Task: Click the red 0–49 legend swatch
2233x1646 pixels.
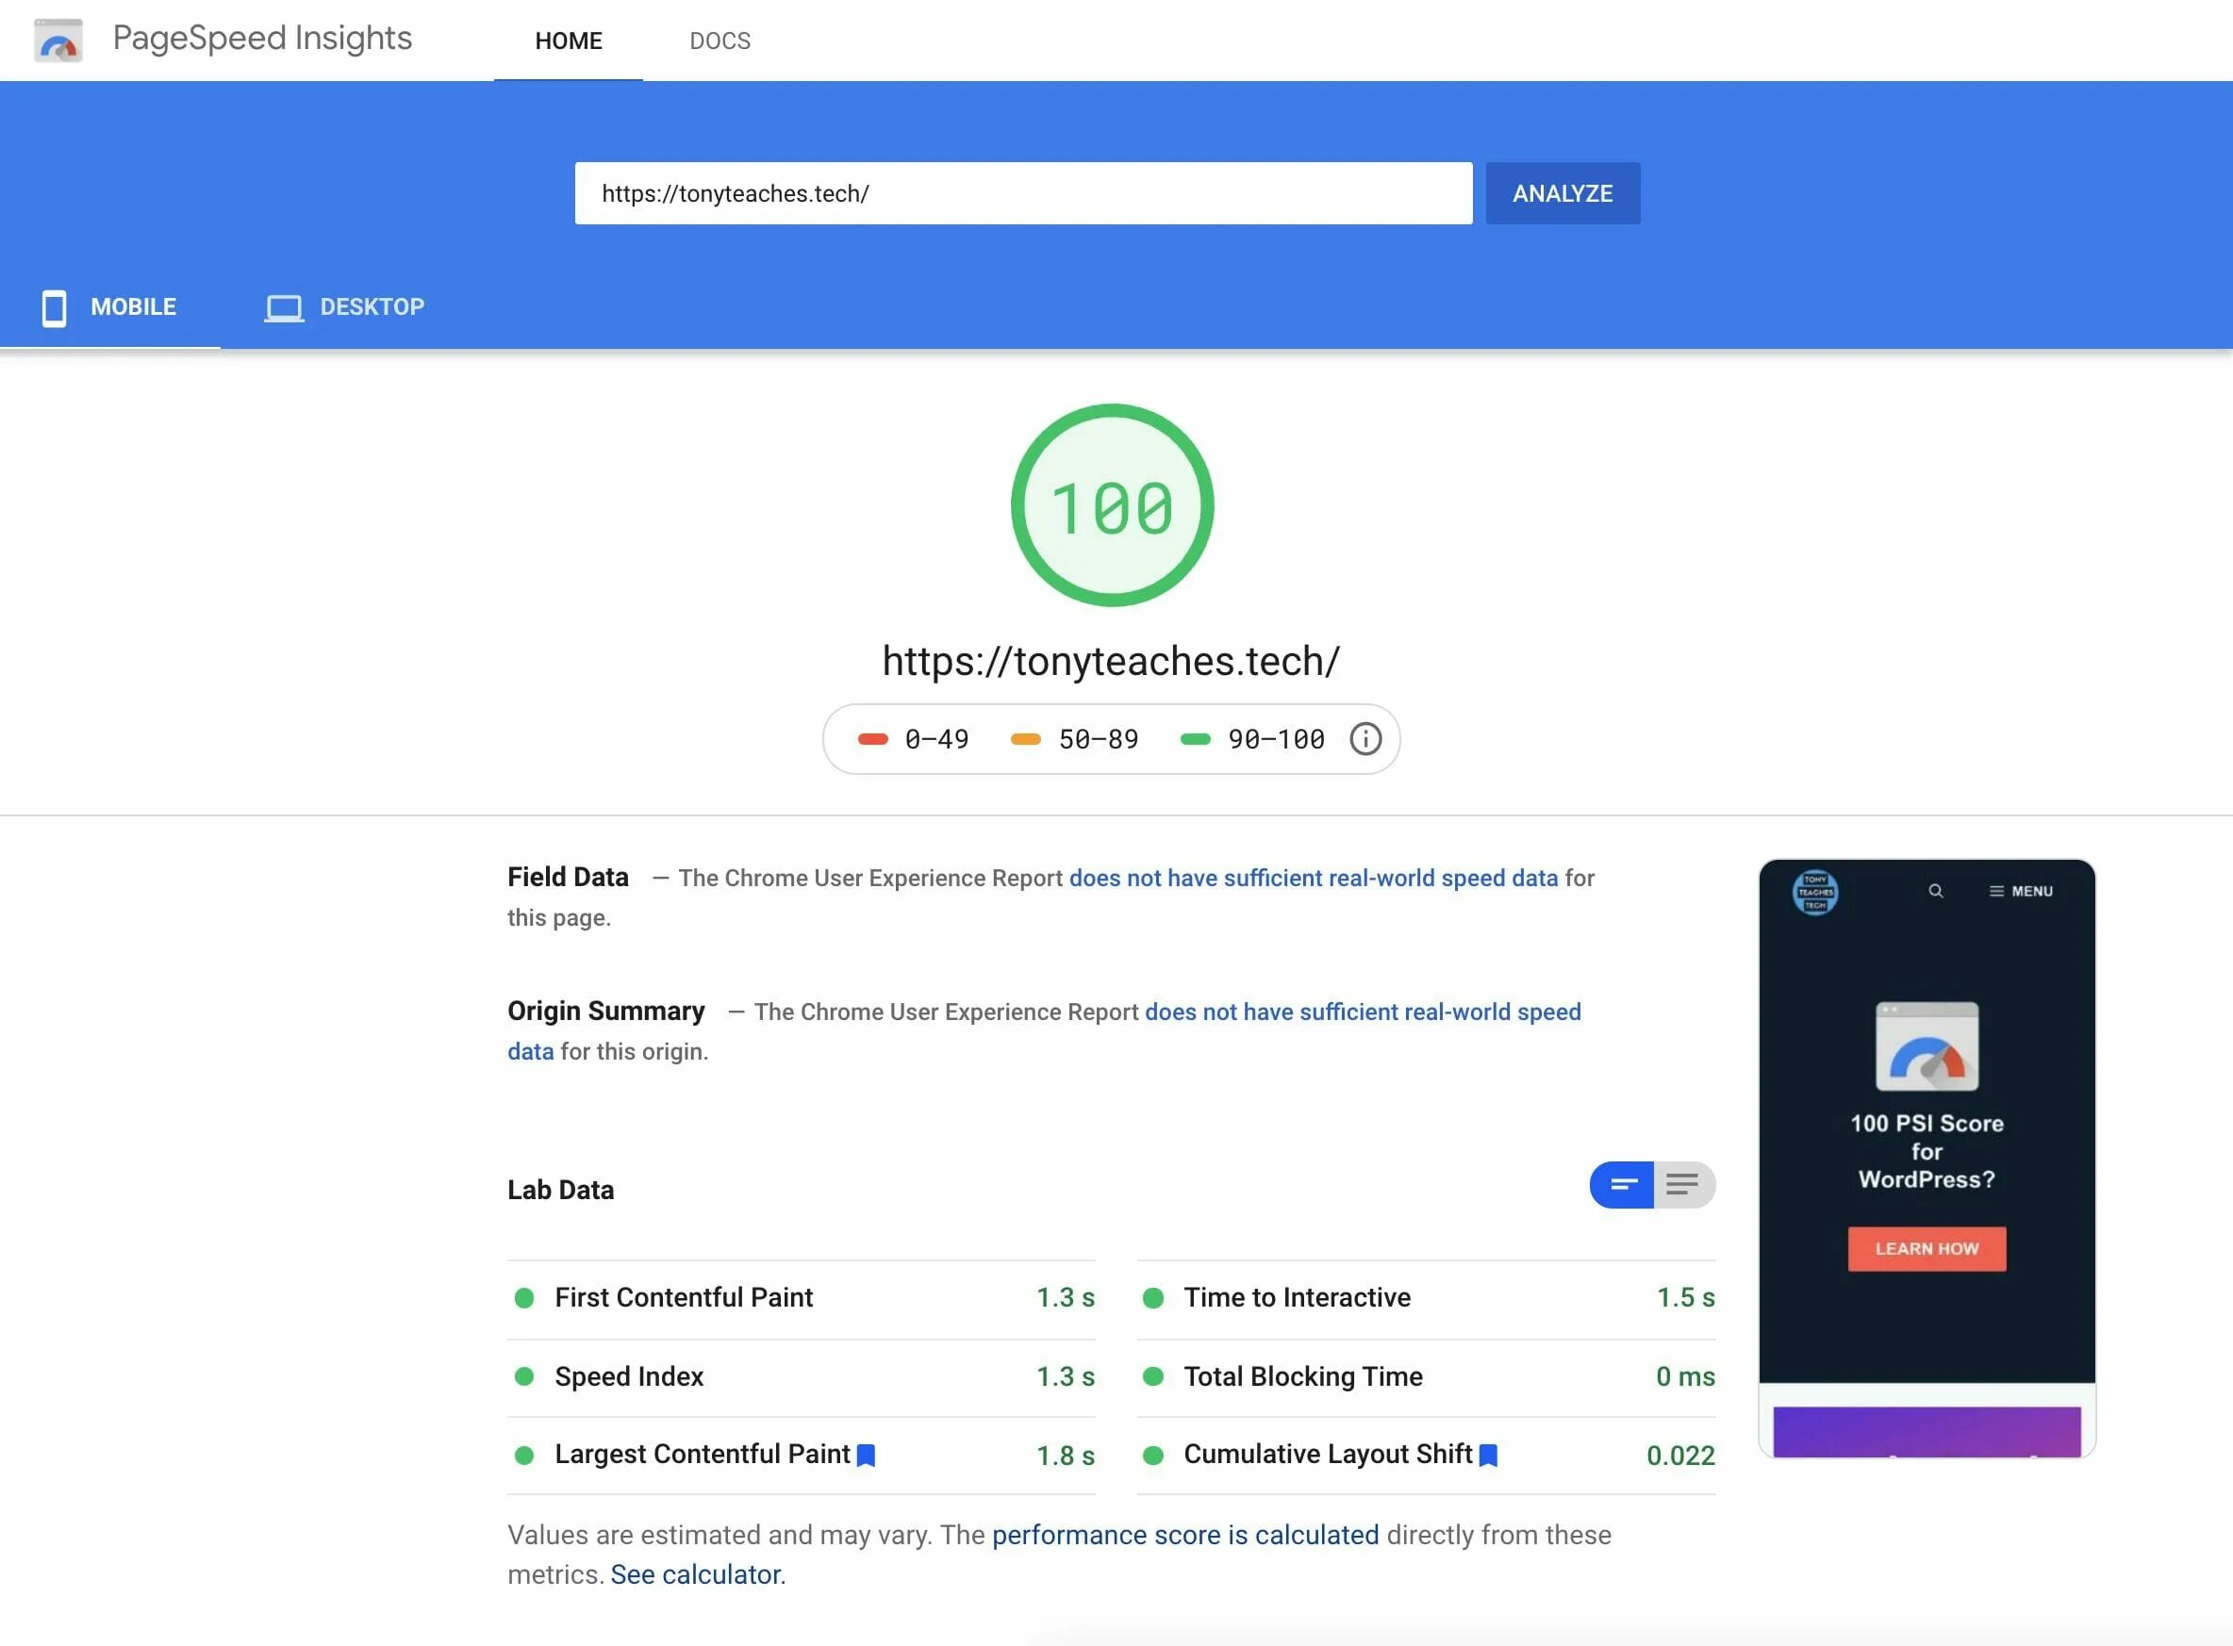Action: (872, 739)
